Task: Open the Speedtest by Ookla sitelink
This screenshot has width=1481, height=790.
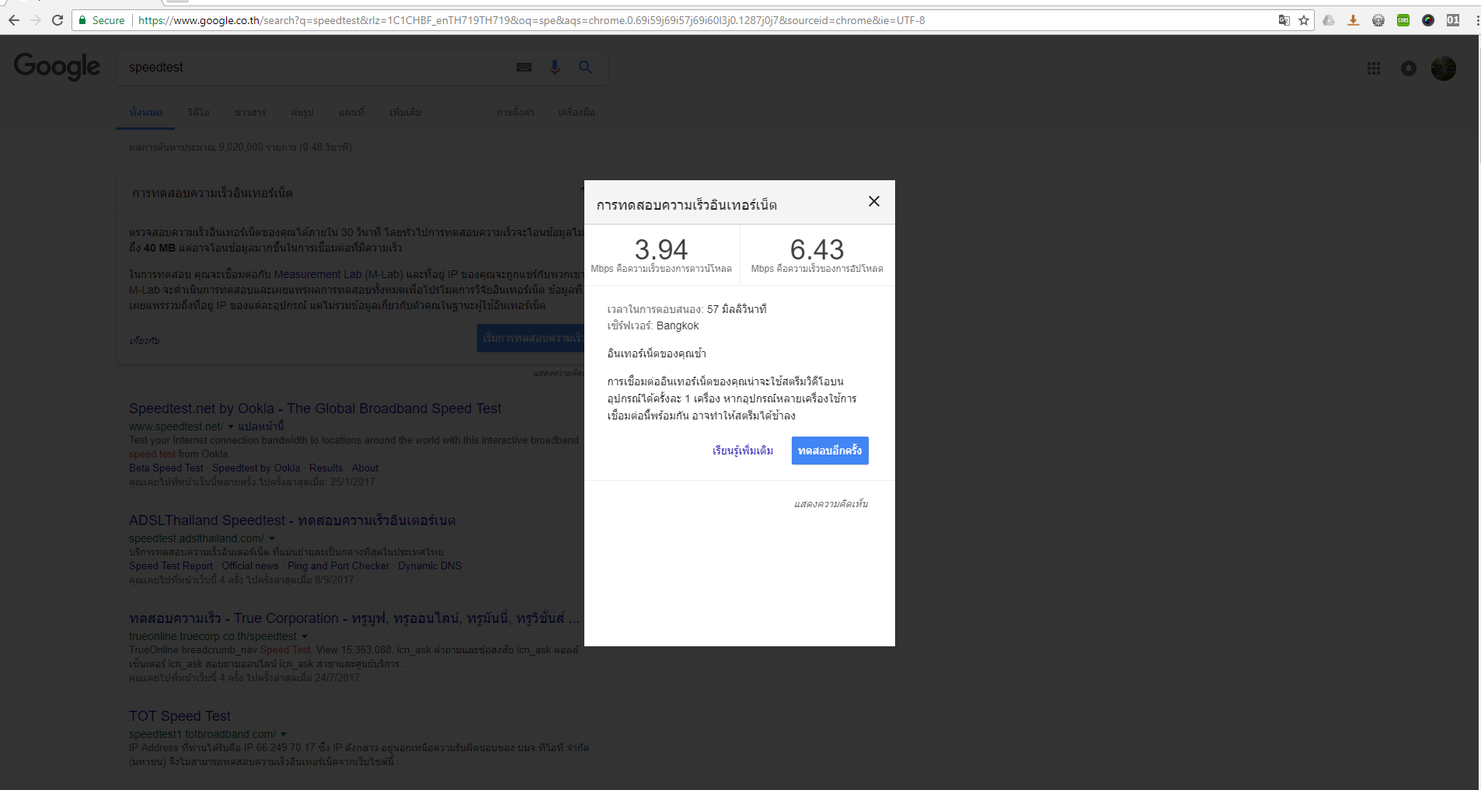Action: pyautogui.click(x=256, y=468)
